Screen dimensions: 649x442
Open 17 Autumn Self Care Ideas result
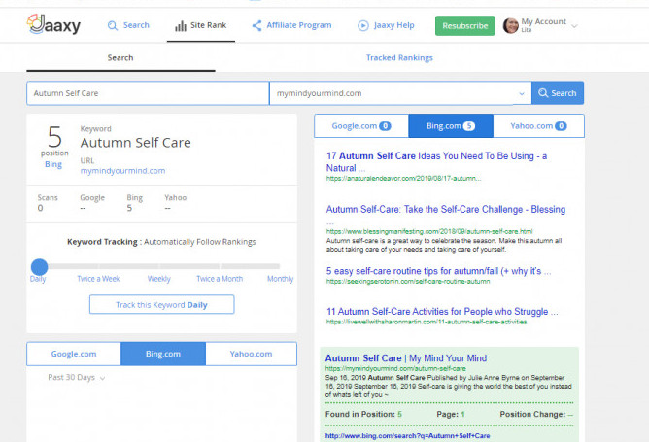[x=436, y=162]
